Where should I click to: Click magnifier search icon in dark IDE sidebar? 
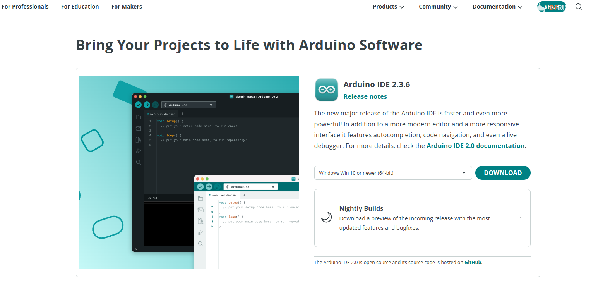138,162
